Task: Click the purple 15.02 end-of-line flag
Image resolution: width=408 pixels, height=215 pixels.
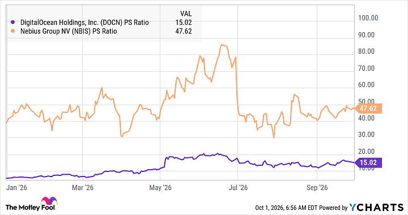Action: (x=368, y=162)
